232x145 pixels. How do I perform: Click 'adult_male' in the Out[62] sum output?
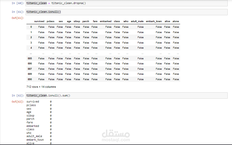click(x=34, y=136)
